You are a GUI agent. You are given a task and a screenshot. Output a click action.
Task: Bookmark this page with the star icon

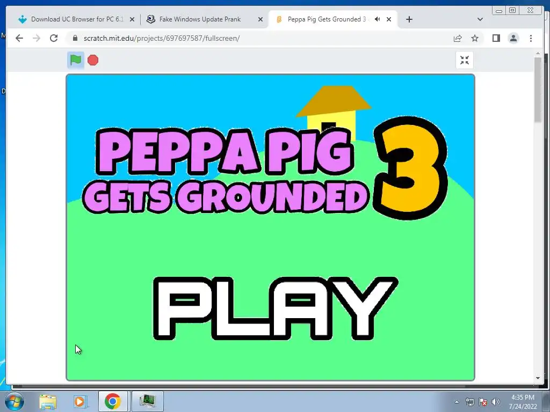click(x=475, y=38)
